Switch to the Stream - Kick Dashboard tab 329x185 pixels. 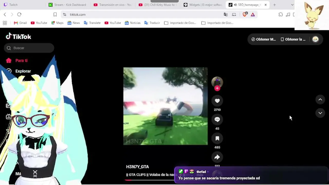click(x=68, y=5)
